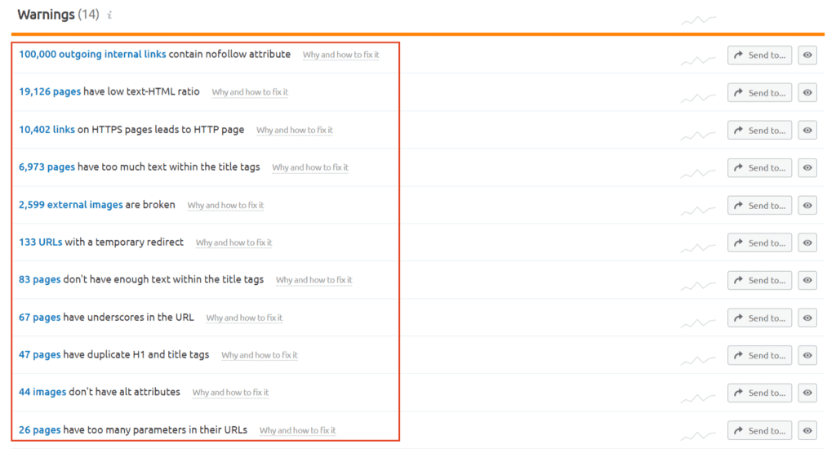Hide the duplicate H1 and title warning via eye icon

[807, 355]
